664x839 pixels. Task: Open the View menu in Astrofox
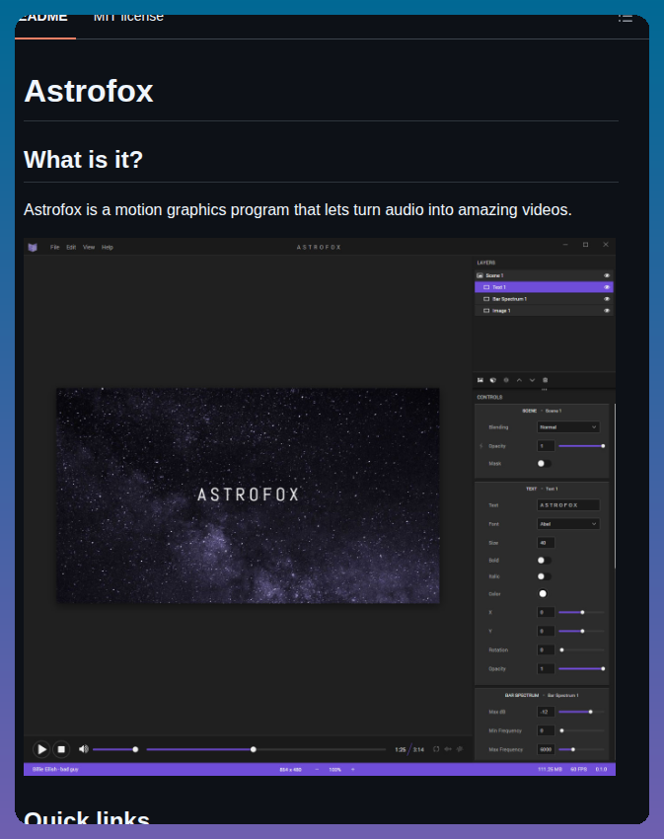89,247
